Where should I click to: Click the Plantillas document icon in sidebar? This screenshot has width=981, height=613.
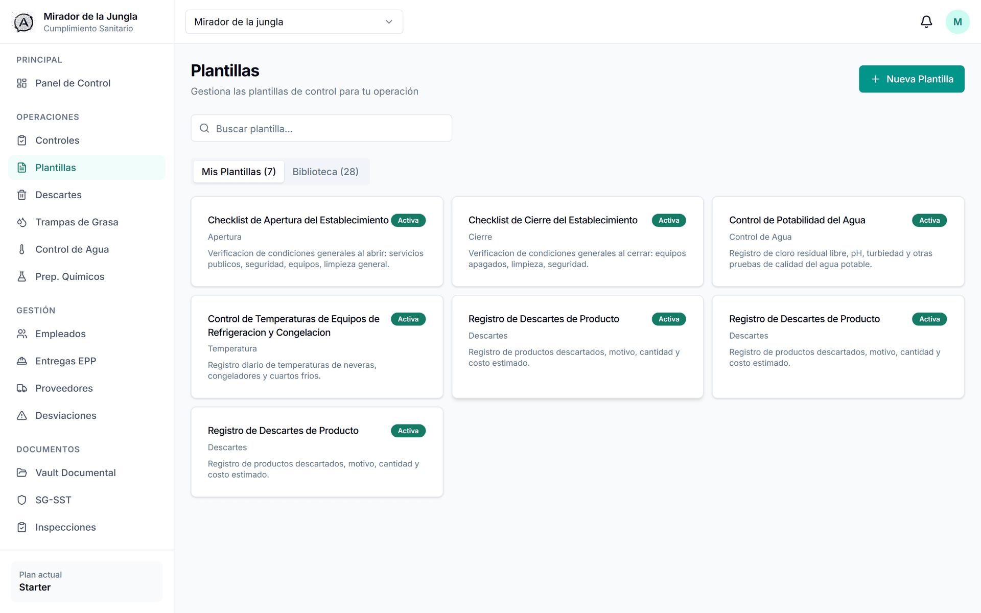coord(21,168)
